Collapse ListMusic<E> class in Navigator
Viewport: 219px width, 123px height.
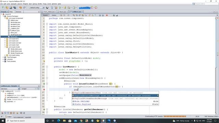point(1,91)
